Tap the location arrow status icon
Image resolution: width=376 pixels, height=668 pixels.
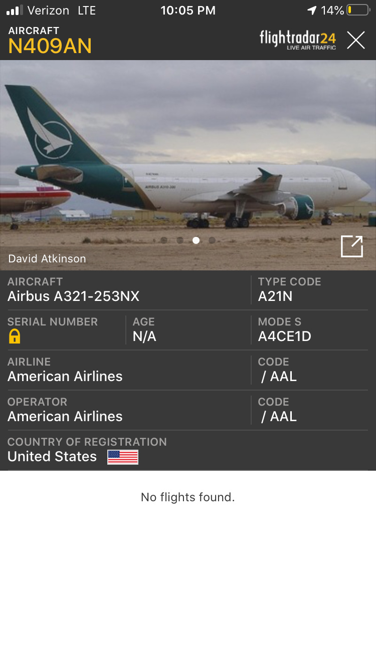(x=312, y=11)
